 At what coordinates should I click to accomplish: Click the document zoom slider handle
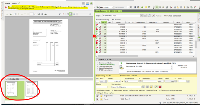77,14
